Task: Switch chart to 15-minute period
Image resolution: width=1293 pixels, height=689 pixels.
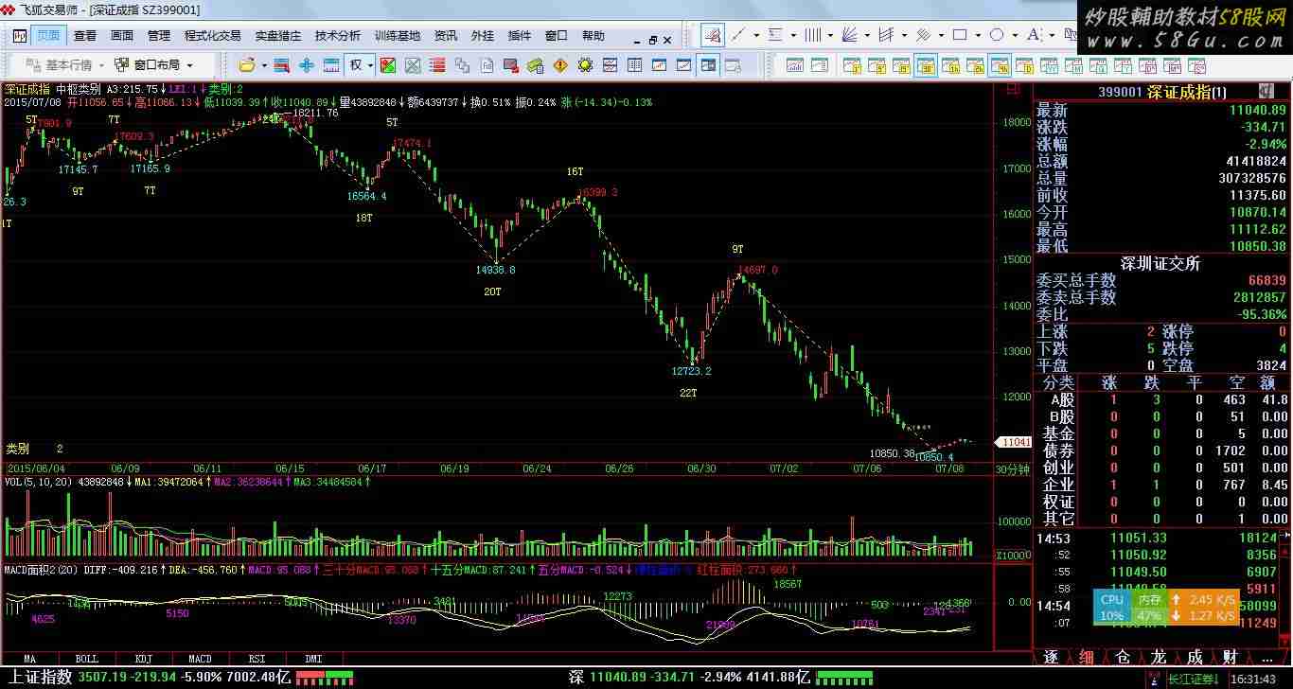Action: (x=901, y=65)
